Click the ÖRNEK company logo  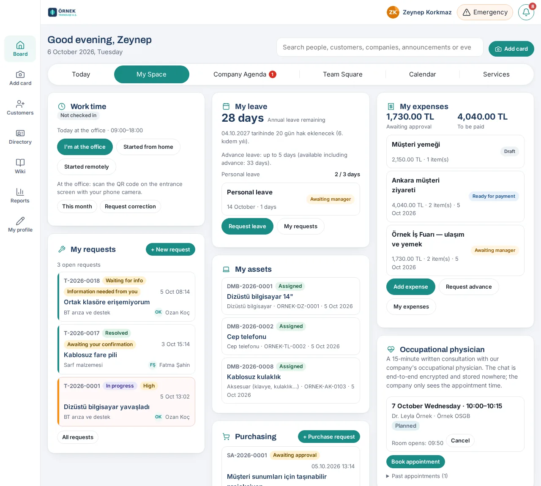(x=63, y=12)
